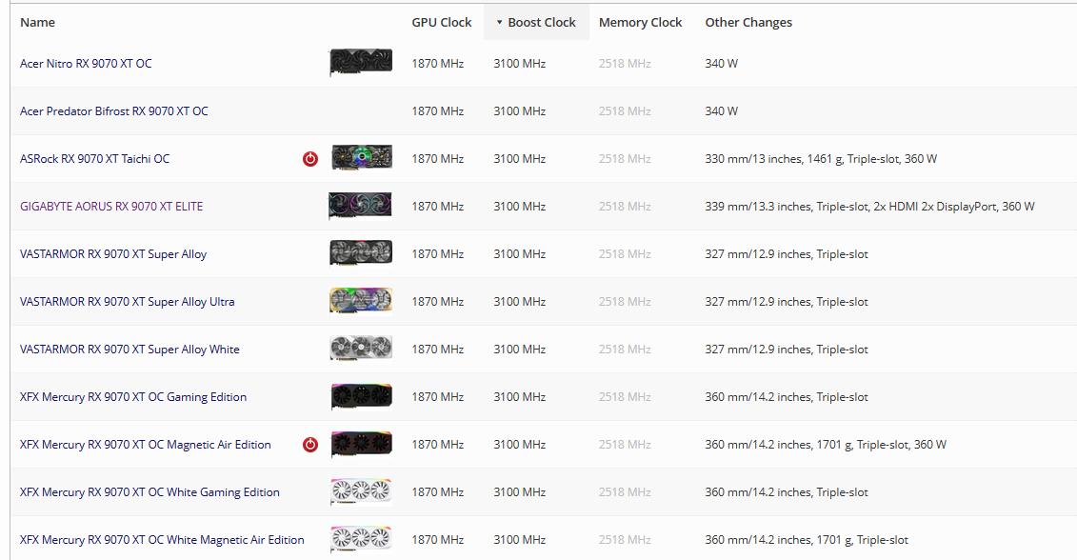
Task: Open Acer Nitro RX 9070 XT OC thumbnail
Action: (x=361, y=64)
